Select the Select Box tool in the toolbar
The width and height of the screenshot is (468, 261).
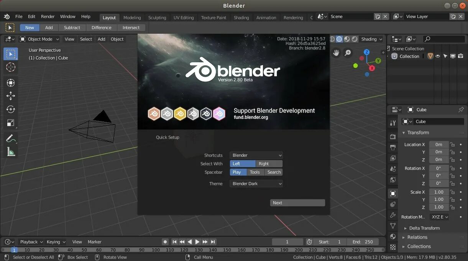(11, 54)
